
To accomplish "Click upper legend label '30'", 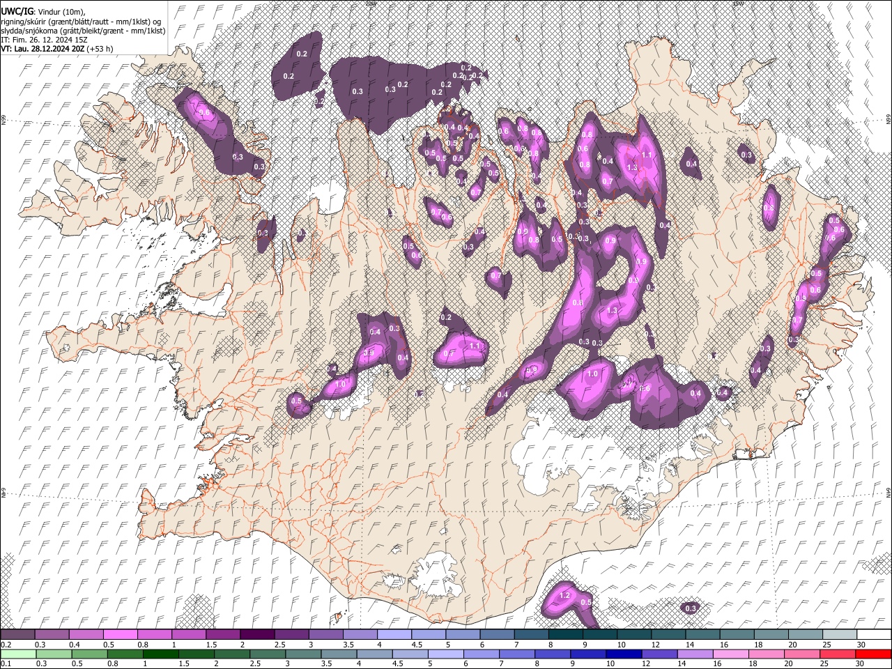I will pos(861,645).
